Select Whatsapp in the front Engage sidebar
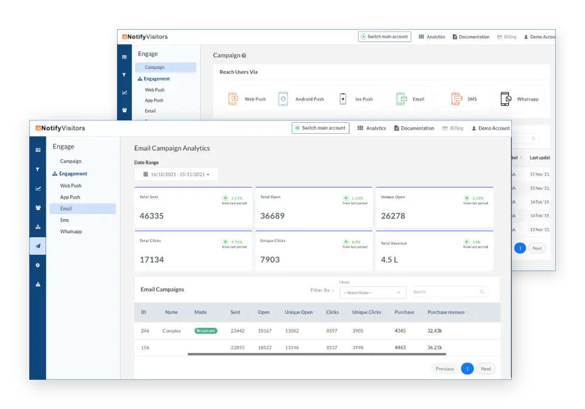585x409 pixels. (x=71, y=232)
